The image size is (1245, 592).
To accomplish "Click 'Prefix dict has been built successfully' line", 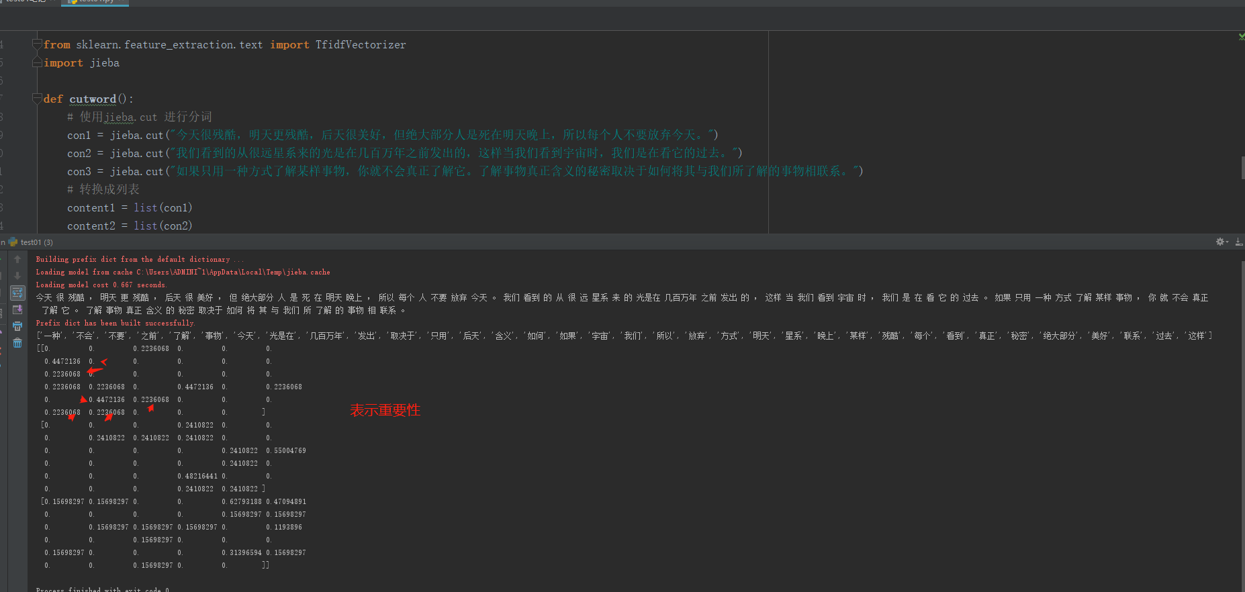I will [115, 323].
